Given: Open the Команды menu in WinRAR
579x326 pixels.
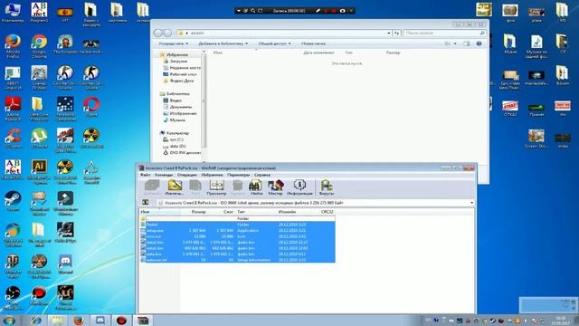Looking at the screenshot, I should [x=164, y=175].
